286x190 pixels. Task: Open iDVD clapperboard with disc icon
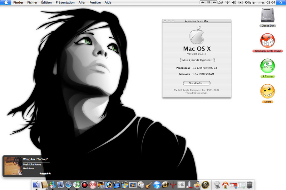pos(125,185)
